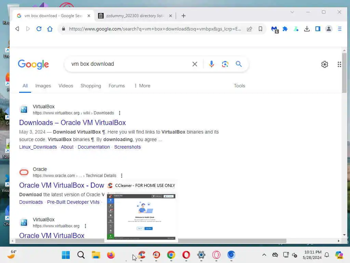Close the zzdummy_202303 directory tab
Image resolution: width=350 pixels, height=263 pixels.
(x=171, y=16)
